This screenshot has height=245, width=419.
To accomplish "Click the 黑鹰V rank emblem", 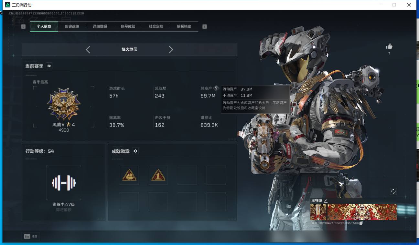I will (64, 105).
